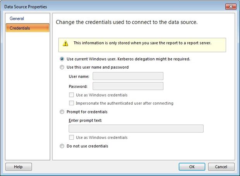
Task: Switch to the Credentials page
Action: (20, 28)
